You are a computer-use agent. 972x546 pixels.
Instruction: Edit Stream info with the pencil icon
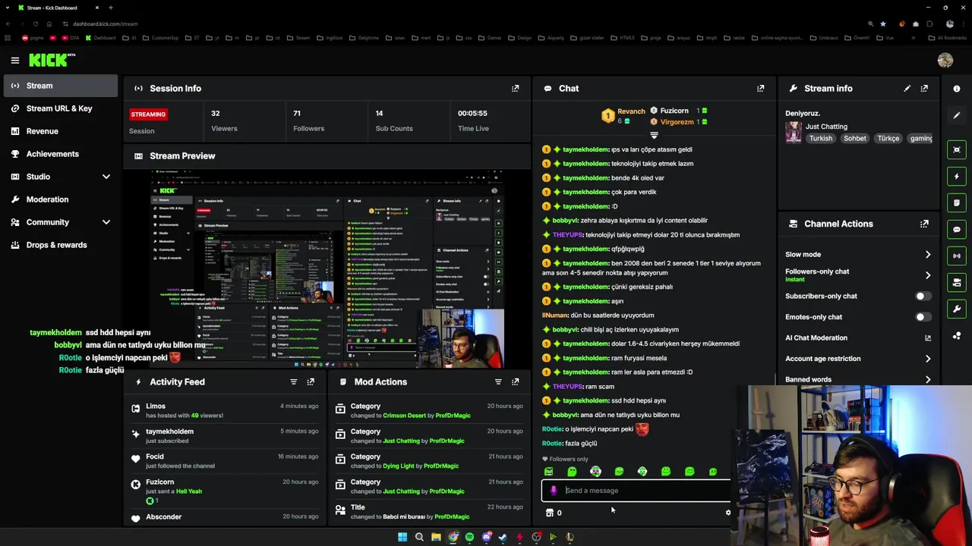tap(907, 89)
